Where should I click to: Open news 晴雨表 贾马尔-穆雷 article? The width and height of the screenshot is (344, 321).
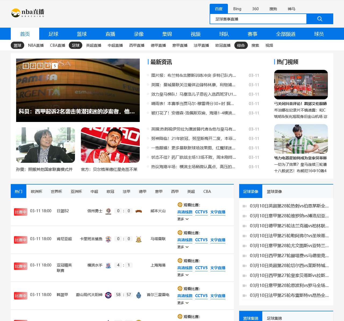(192, 104)
